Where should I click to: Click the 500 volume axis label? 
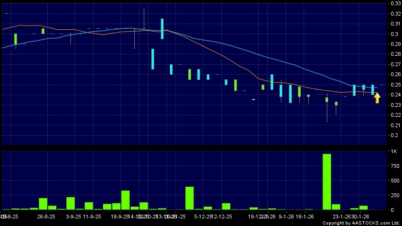(x=393, y=181)
